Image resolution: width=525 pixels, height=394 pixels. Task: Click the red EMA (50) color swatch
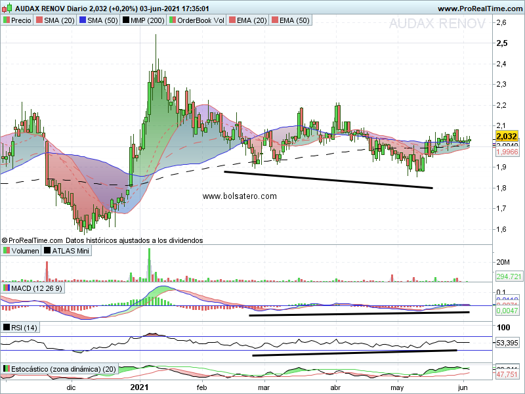[x=274, y=20]
